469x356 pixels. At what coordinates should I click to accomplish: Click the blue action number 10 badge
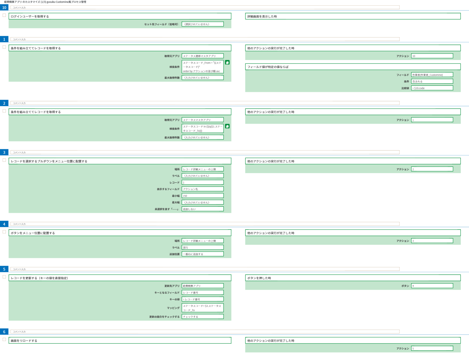pyautogui.click(x=4, y=8)
